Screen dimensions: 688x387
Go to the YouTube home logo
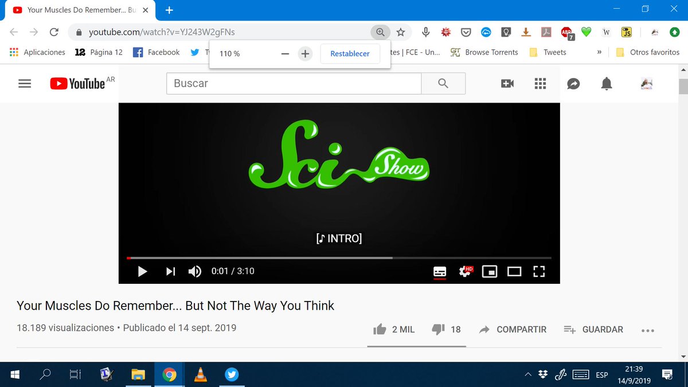click(x=78, y=84)
